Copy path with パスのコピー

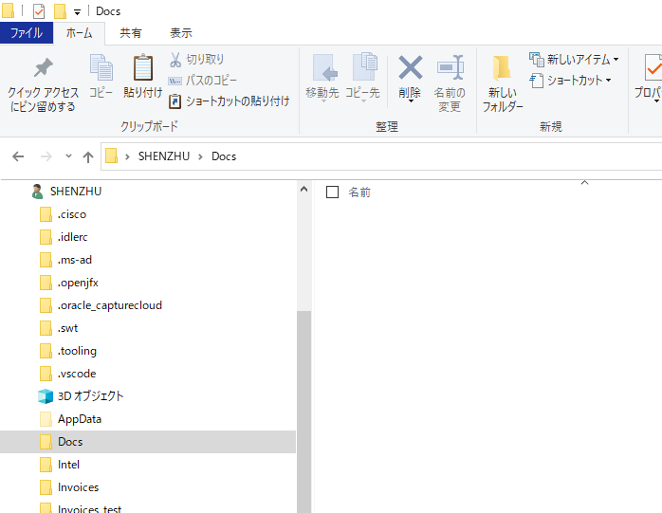[203, 81]
